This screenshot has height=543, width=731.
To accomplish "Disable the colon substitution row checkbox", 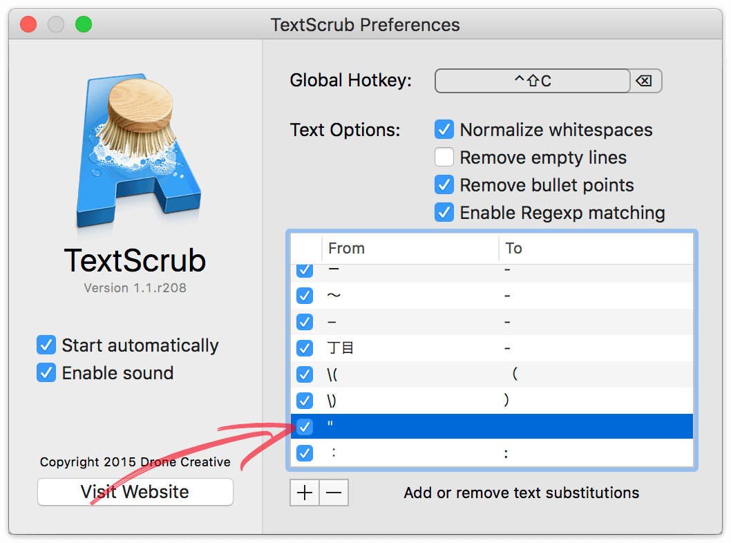I will pyautogui.click(x=305, y=452).
